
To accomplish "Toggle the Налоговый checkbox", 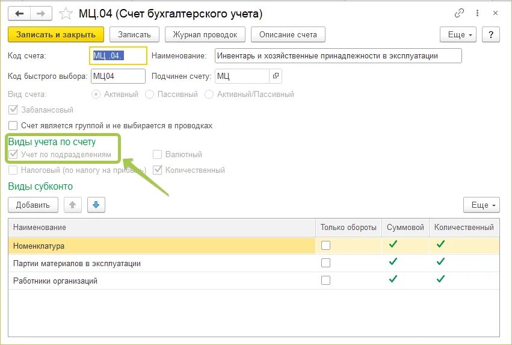I will [x=13, y=170].
